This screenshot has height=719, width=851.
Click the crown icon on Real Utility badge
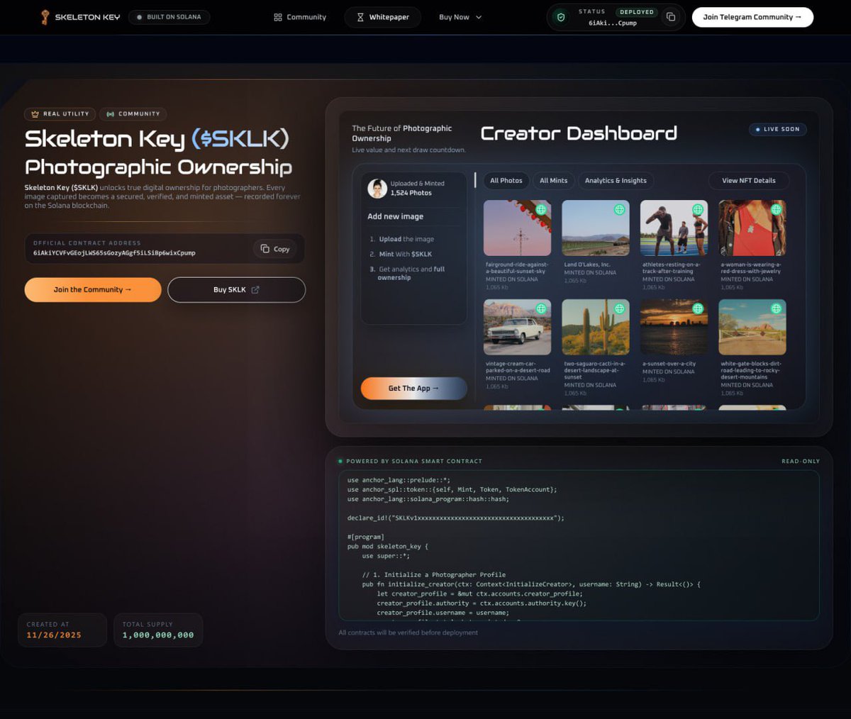(x=35, y=113)
